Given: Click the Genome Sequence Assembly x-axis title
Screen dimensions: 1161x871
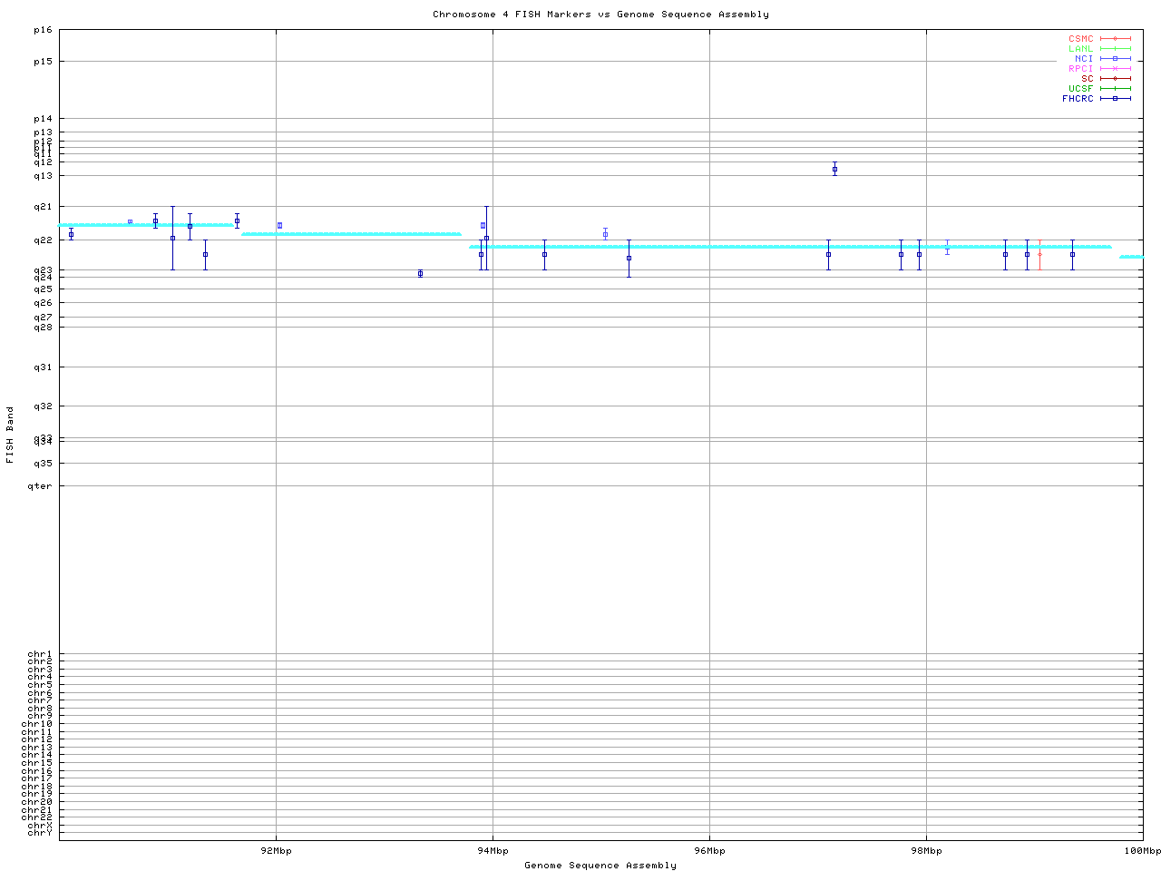Looking at the screenshot, I should tap(600, 866).
